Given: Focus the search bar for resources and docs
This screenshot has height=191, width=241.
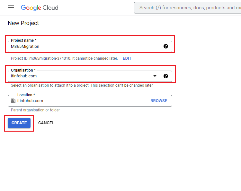Looking at the screenshot, I should tap(188, 8).
